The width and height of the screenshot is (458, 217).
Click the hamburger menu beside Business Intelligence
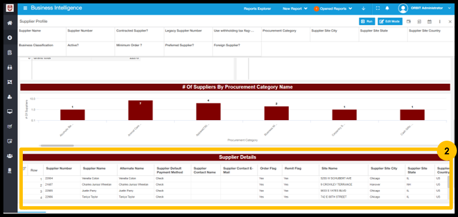pyautogui.click(x=25, y=8)
